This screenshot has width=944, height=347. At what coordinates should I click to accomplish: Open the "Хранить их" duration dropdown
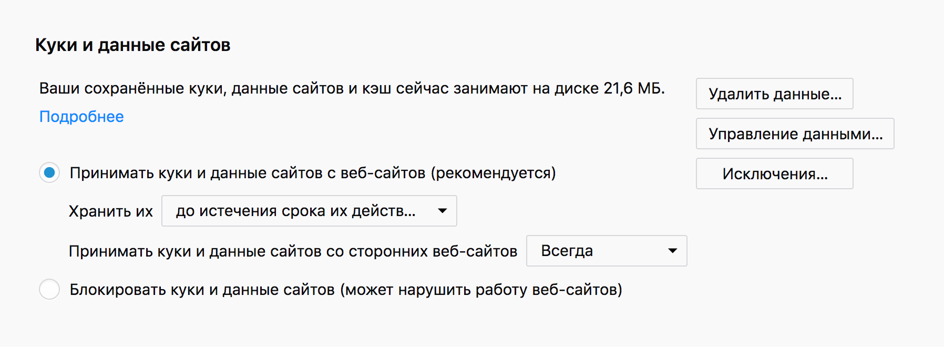[x=309, y=211]
